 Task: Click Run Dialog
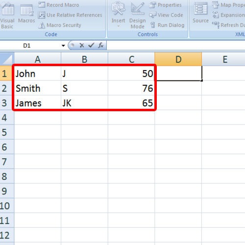(x=167, y=25)
